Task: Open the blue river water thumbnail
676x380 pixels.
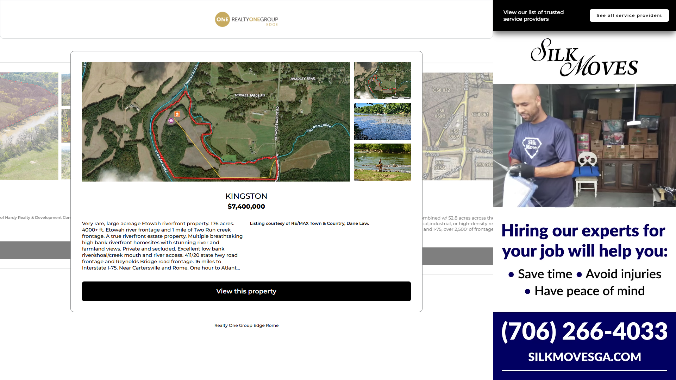Action: (382, 121)
